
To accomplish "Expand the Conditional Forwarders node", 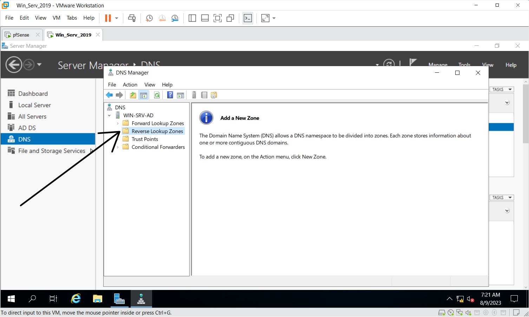I will click(118, 147).
